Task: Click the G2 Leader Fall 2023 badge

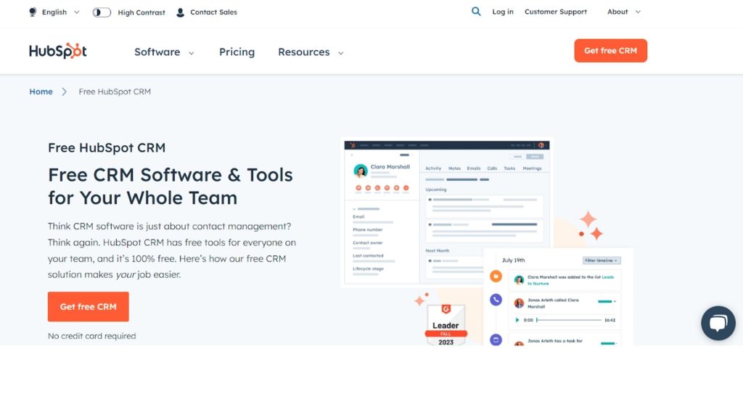Action: pyautogui.click(x=446, y=325)
